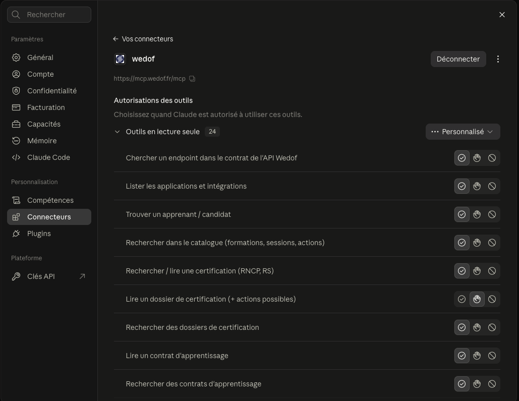
Task: Require approval for 'Lister les applications et intégrations'
Action: point(477,186)
